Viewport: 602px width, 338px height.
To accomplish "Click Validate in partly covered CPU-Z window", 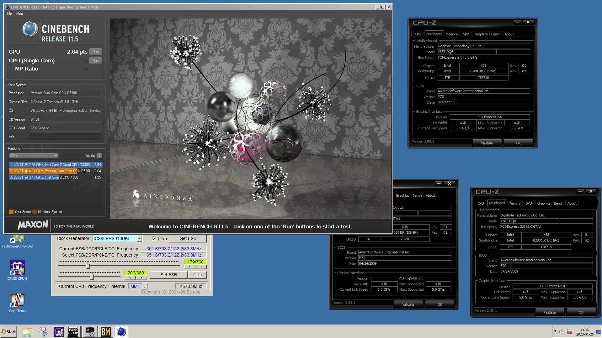I will [408, 304].
